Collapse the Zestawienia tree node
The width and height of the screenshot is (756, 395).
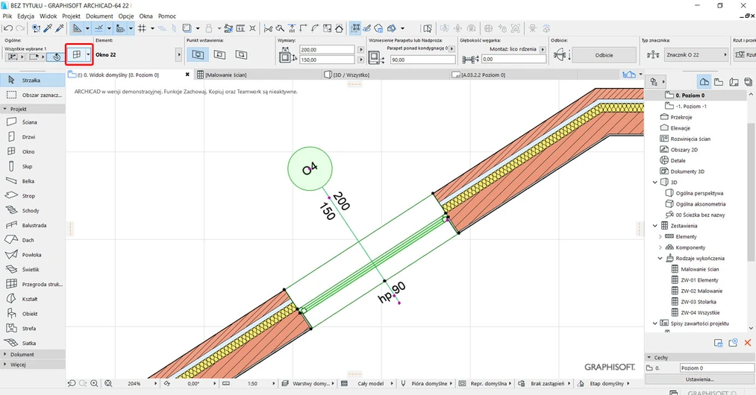[x=655, y=225]
